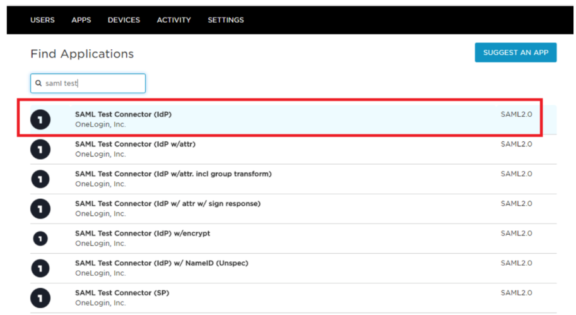Click the icon for the NameID (Unspec) connector
Image resolution: width=576 pixels, height=315 pixels.
[40, 268]
